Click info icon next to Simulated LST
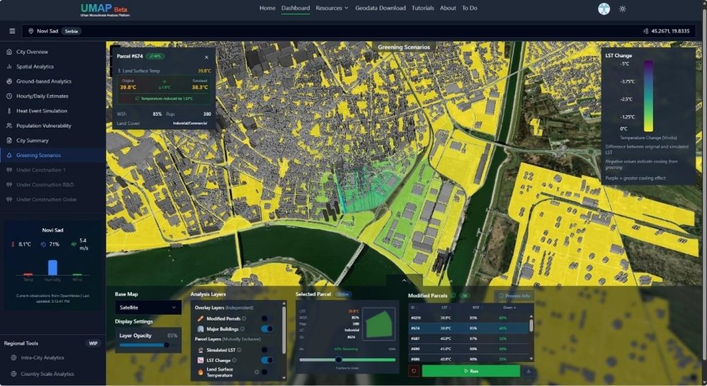Image resolution: width=707 pixels, height=386 pixels. 239,349
